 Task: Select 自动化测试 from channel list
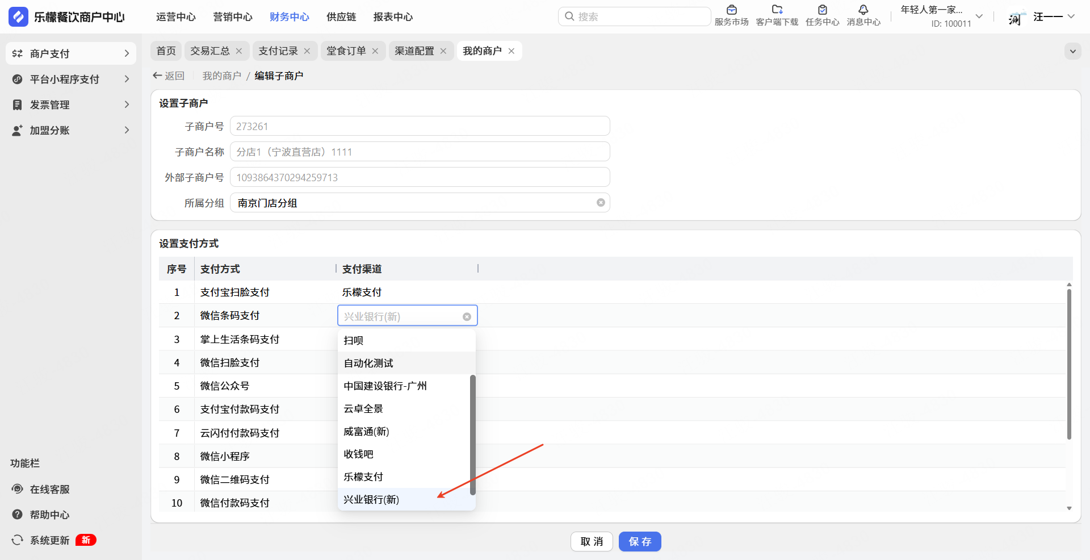pyautogui.click(x=406, y=363)
